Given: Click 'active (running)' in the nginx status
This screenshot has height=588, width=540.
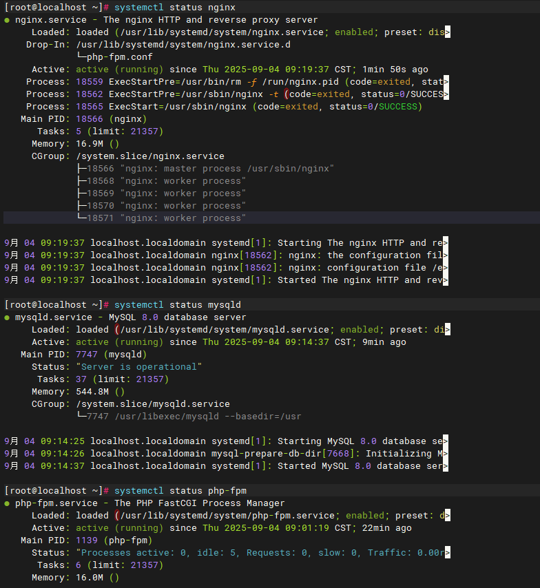Looking at the screenshot, I should point(120,70).
